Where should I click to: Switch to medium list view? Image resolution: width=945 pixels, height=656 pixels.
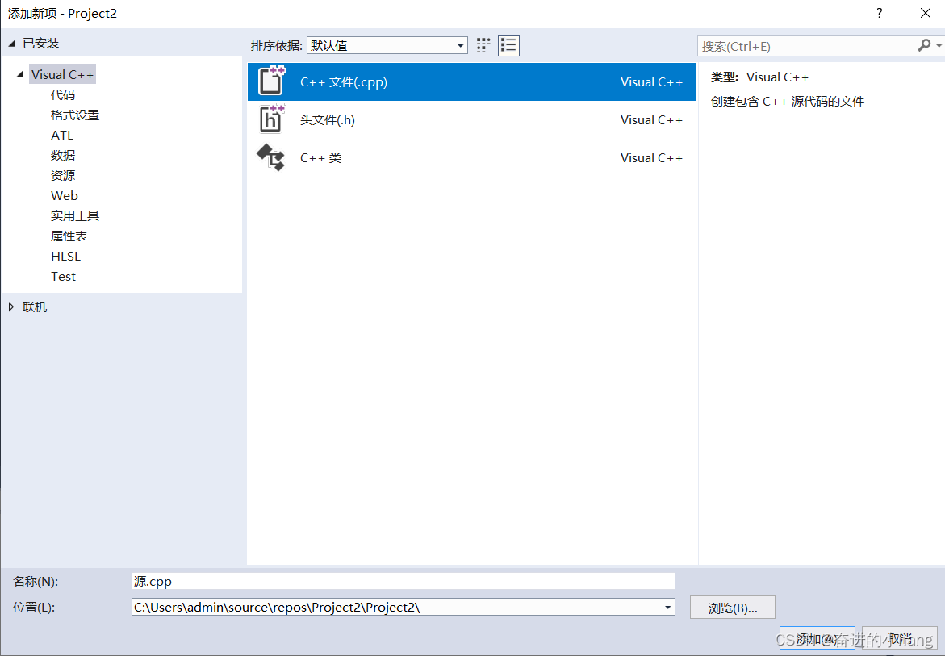(508, 46)
